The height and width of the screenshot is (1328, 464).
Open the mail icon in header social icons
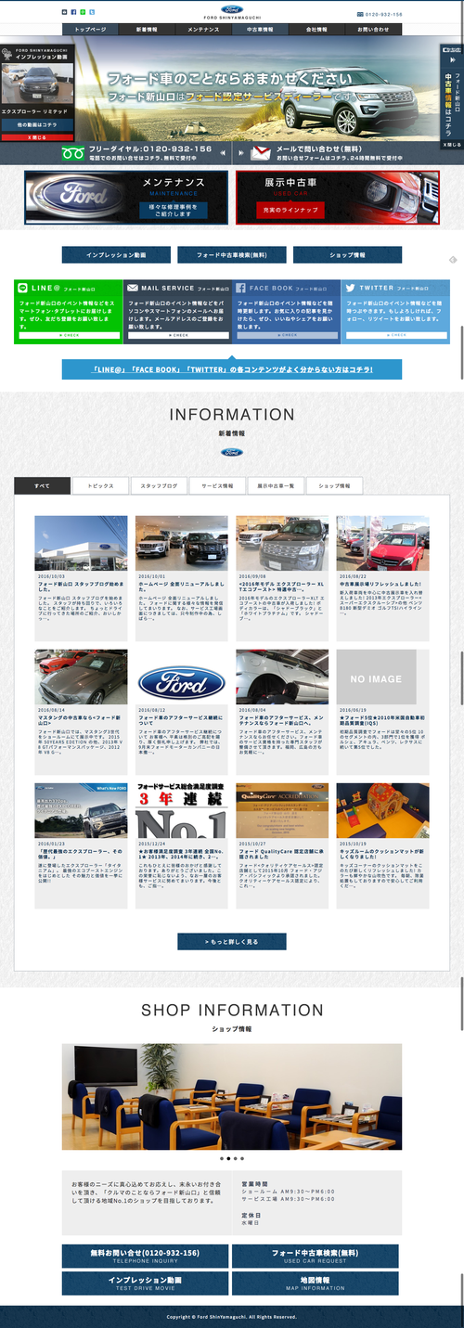(64, 12)
